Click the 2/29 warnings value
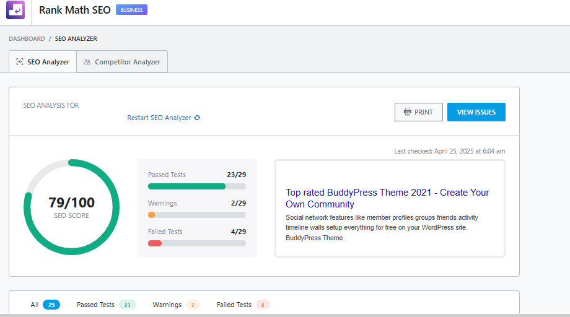This screenshot has height=317, width=570. [239, 203]
